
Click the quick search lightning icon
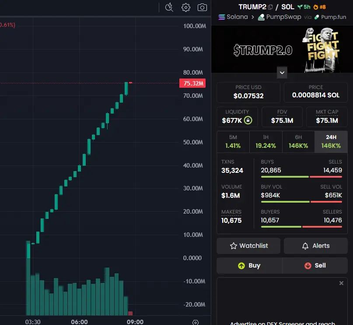[x=169, y=7]
